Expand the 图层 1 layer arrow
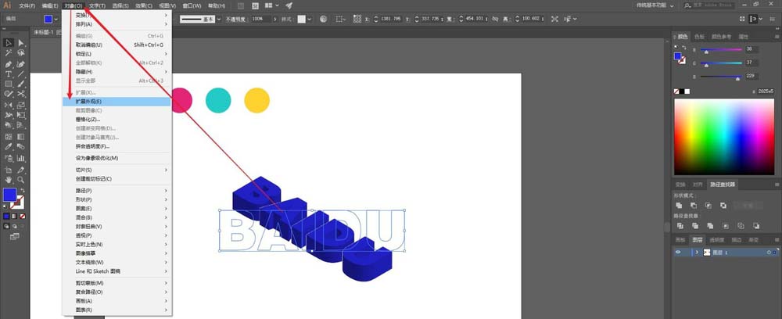This screenshot has width=782, height=319. pos(696,253)
